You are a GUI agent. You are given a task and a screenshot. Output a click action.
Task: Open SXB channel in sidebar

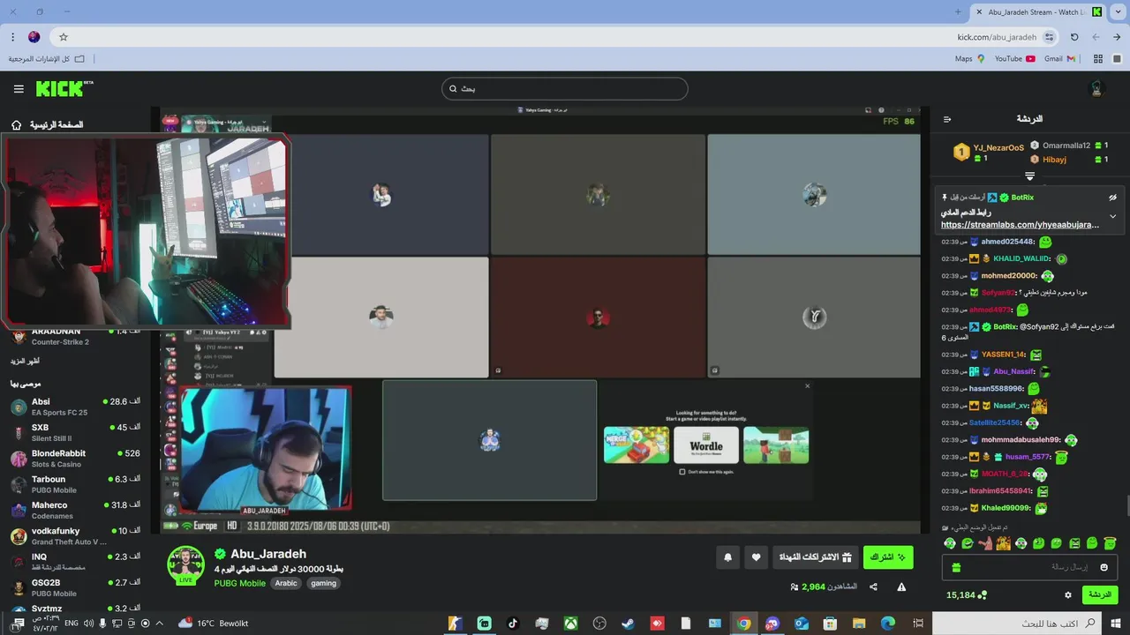click(x=75, y=432)
